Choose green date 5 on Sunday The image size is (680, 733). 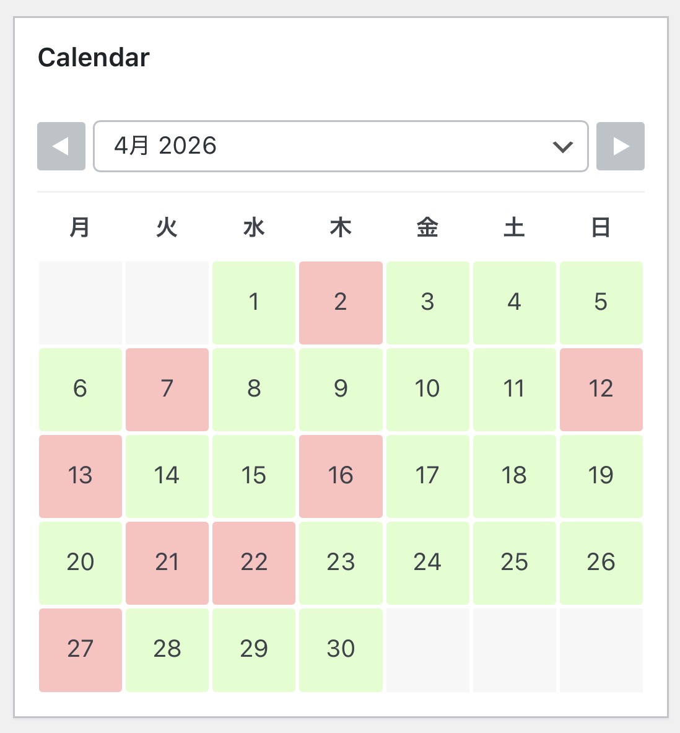pyautogui.click(x=601, y=302)
